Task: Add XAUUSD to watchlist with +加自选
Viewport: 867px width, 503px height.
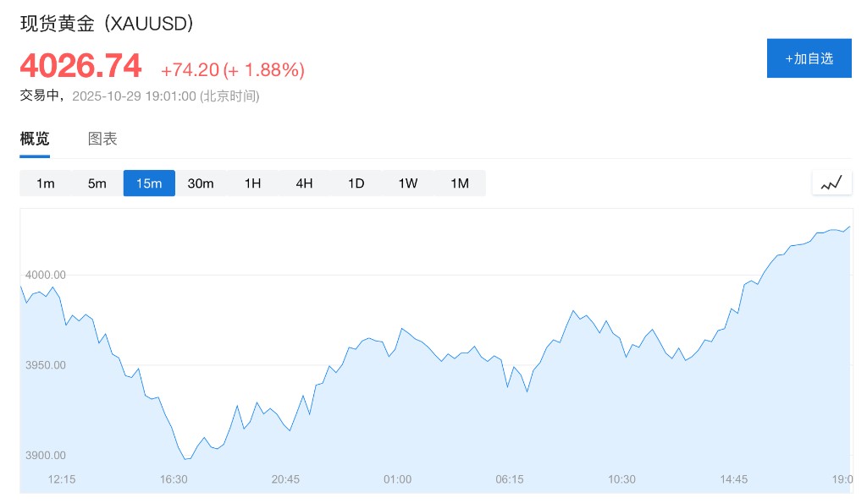Action: click(809, 58)
